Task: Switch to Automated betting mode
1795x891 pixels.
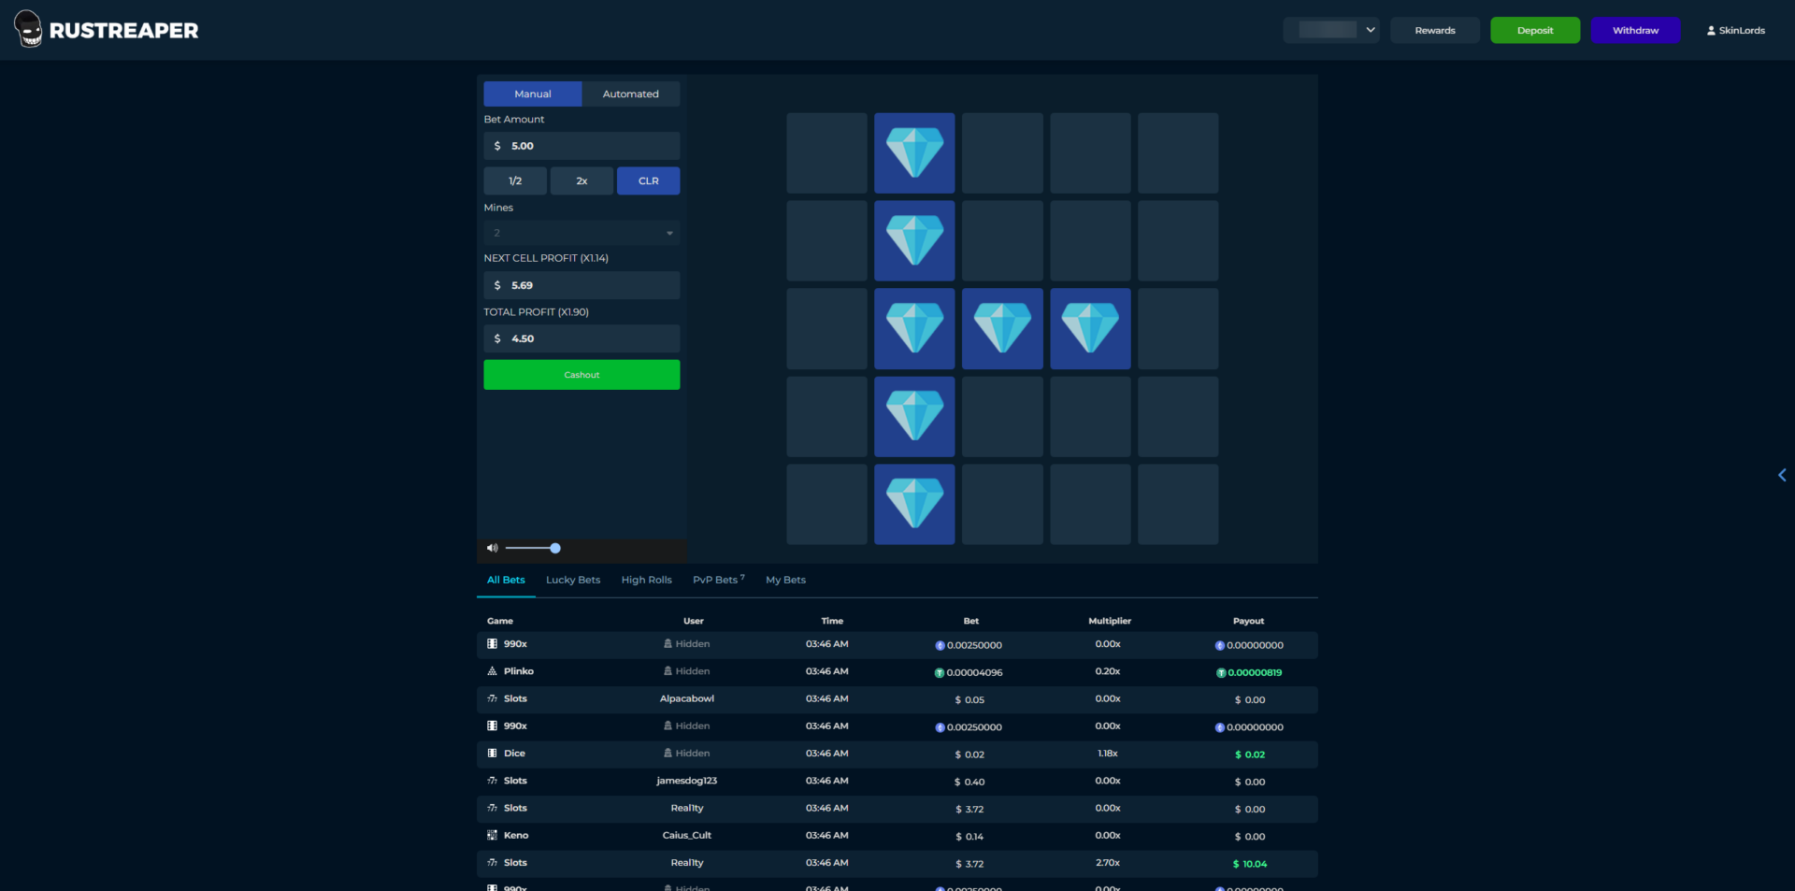Action: (x=630, y=93)
